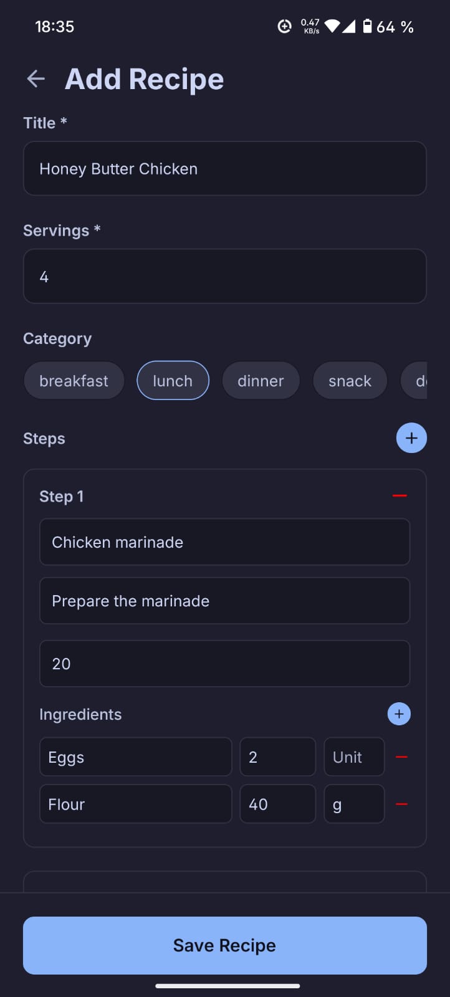
Task: Focus the Servings input field
Action: point(224,277)
